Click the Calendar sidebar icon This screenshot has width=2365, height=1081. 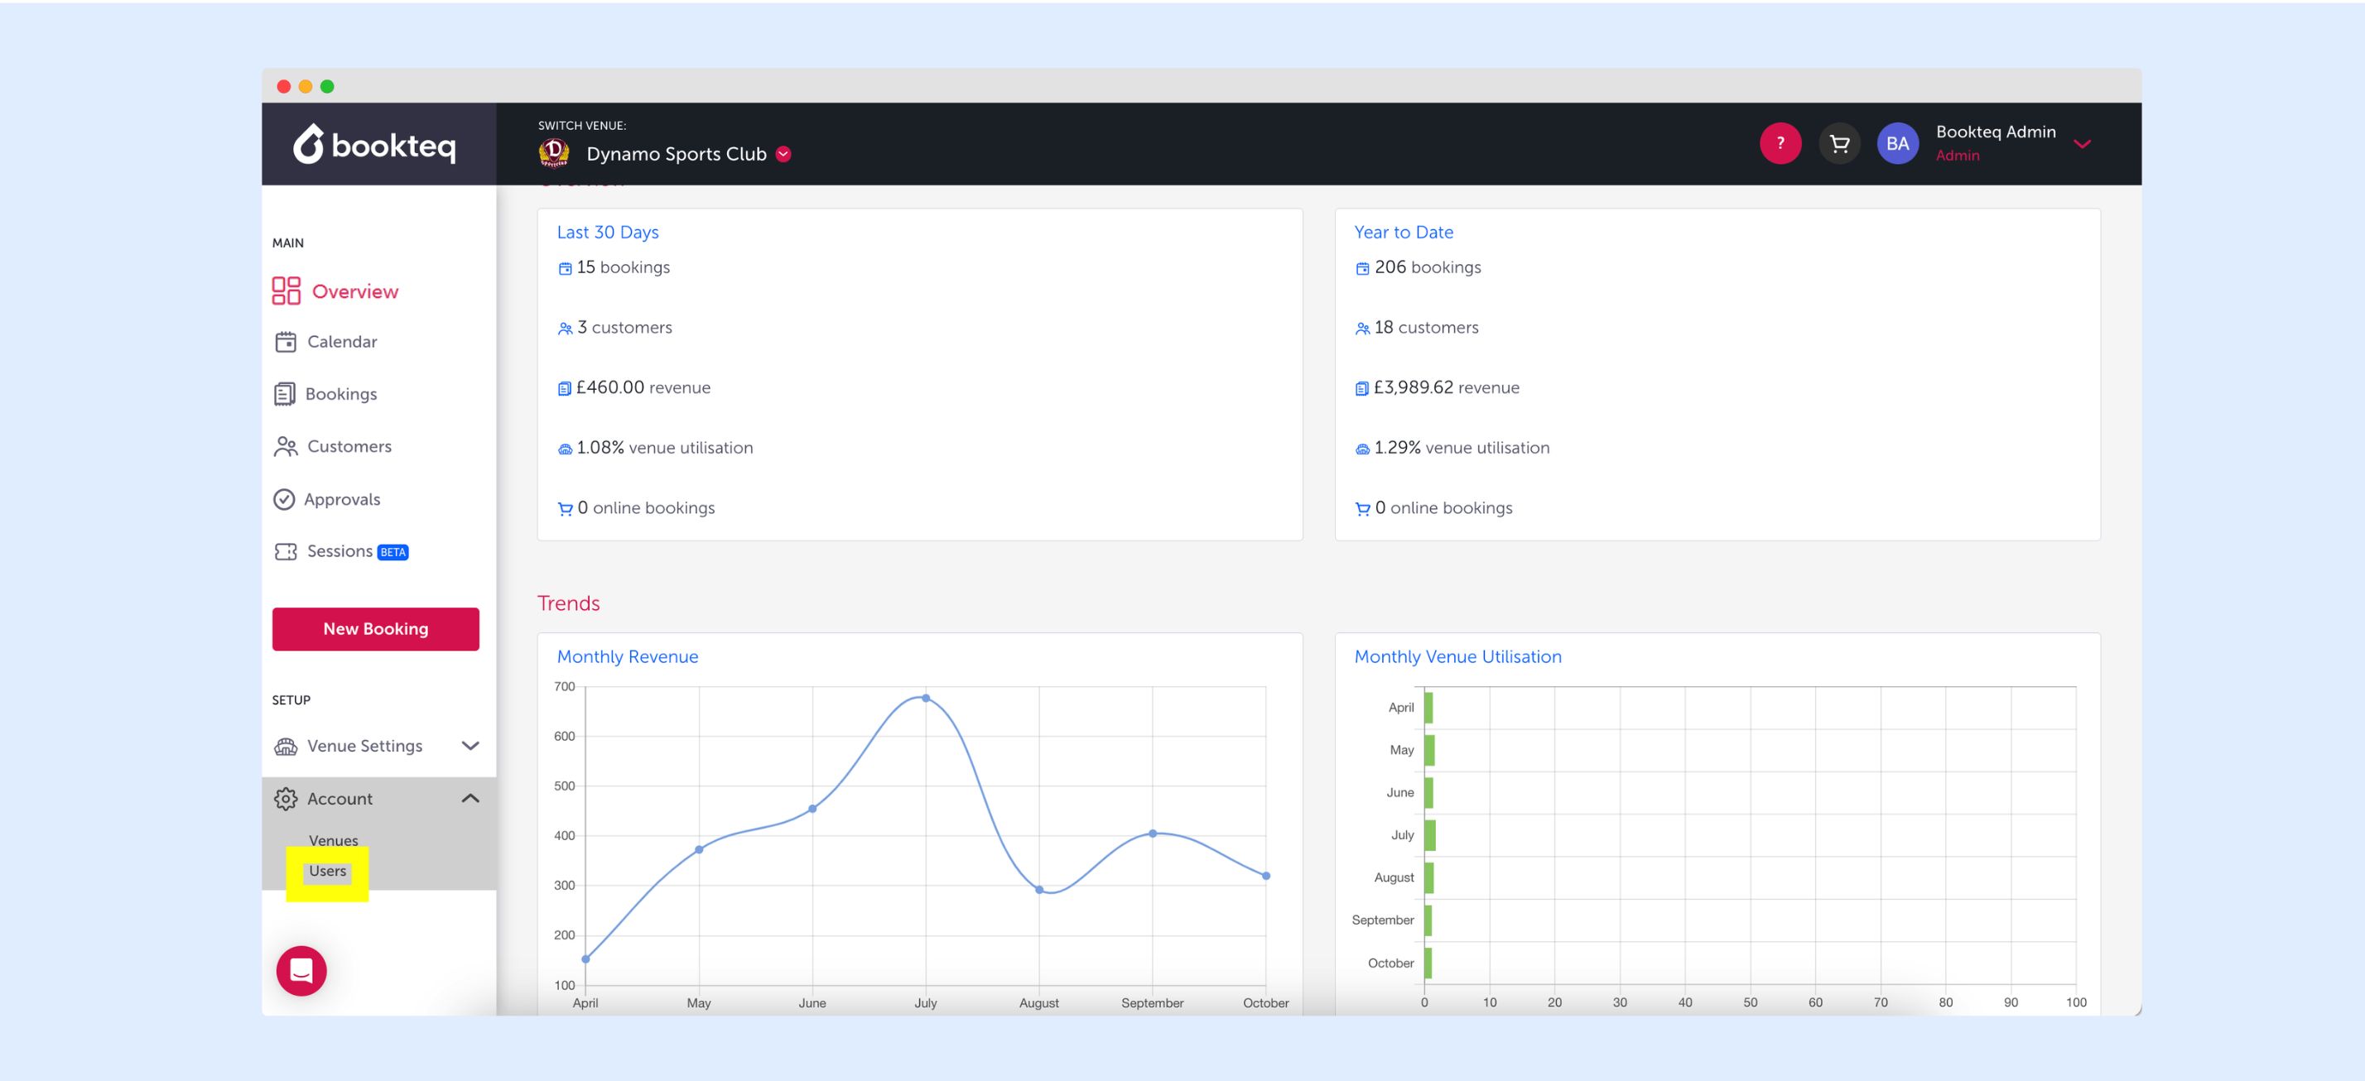click(286, 341)
